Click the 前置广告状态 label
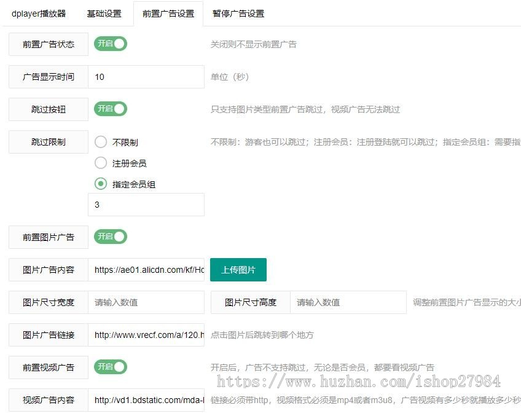This screenshot has height=416, width=521. 49,44
